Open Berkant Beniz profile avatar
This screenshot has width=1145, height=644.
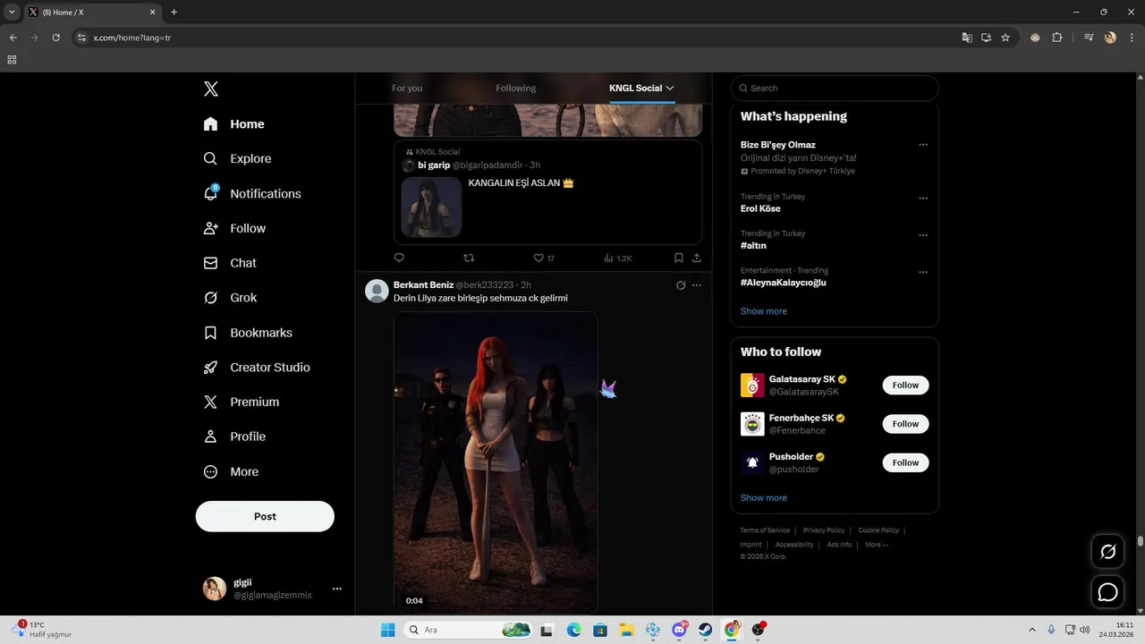point(377,291)
